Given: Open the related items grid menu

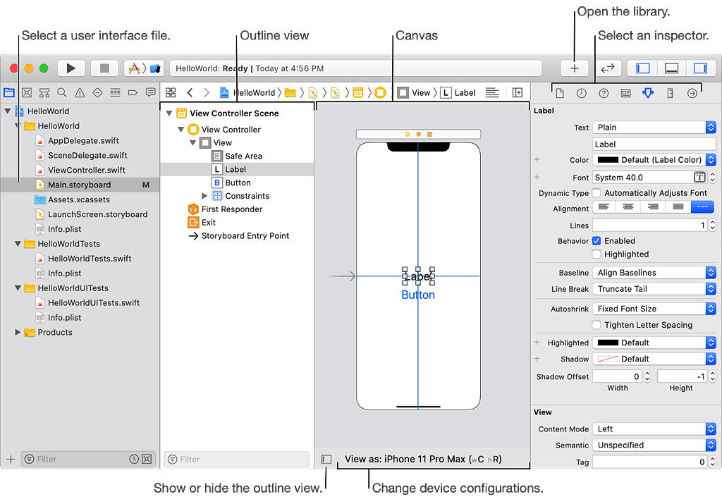Looking at the screenshot, I should click(x=171, y=92).
